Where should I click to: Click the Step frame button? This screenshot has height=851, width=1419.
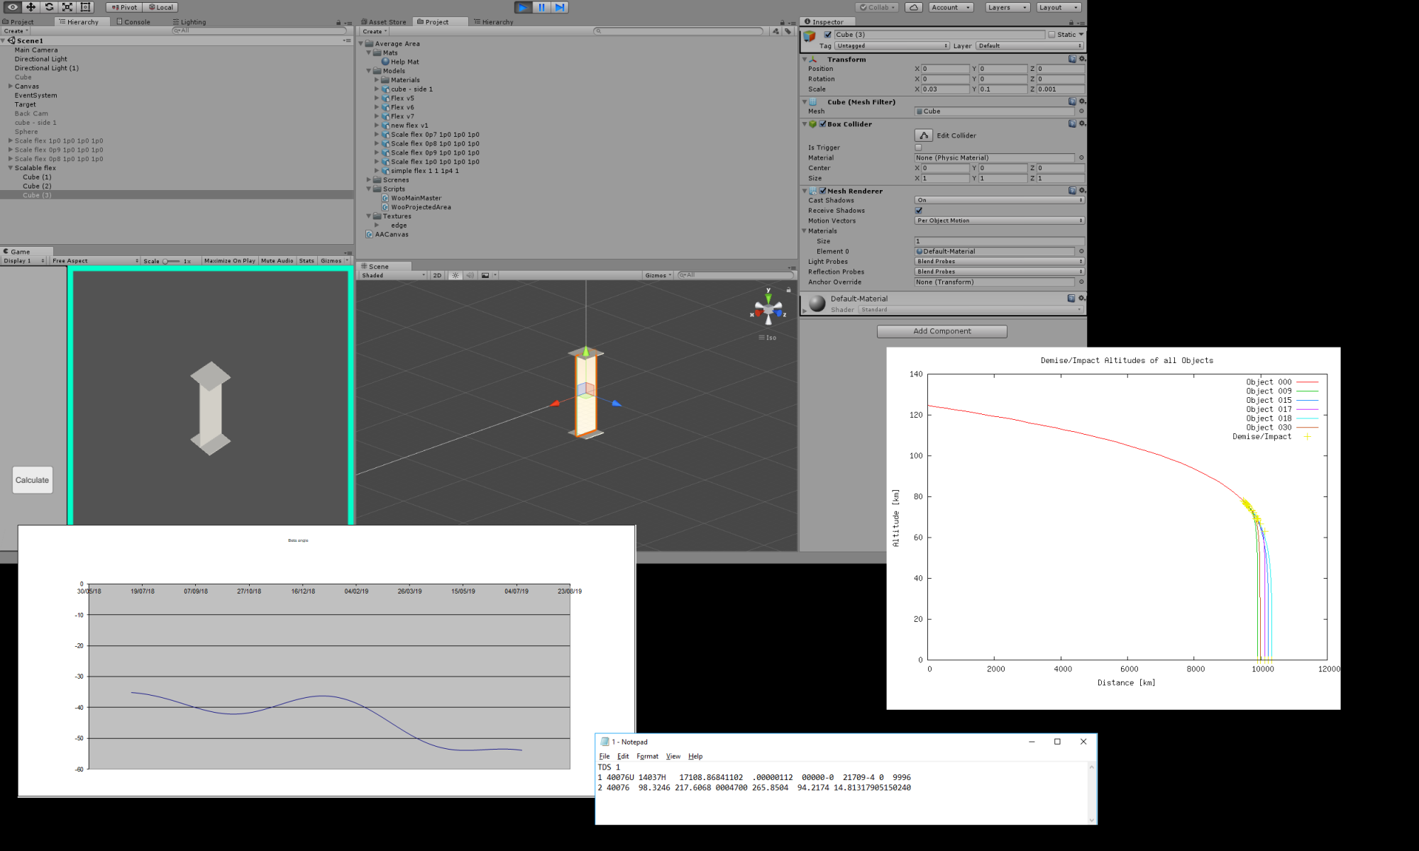[560, 7]
